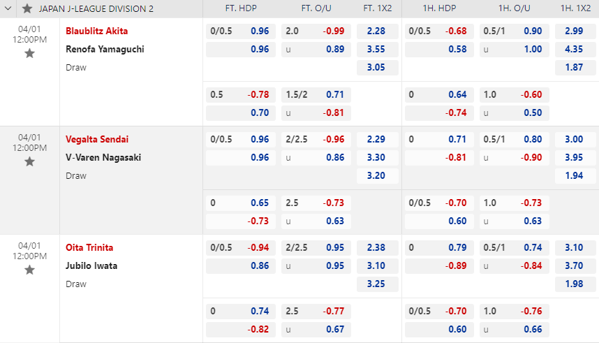Pick Akita 1H over 0.5/1 odds 0.90
This screenshot has height=343, width=599.
pos(515,31)
